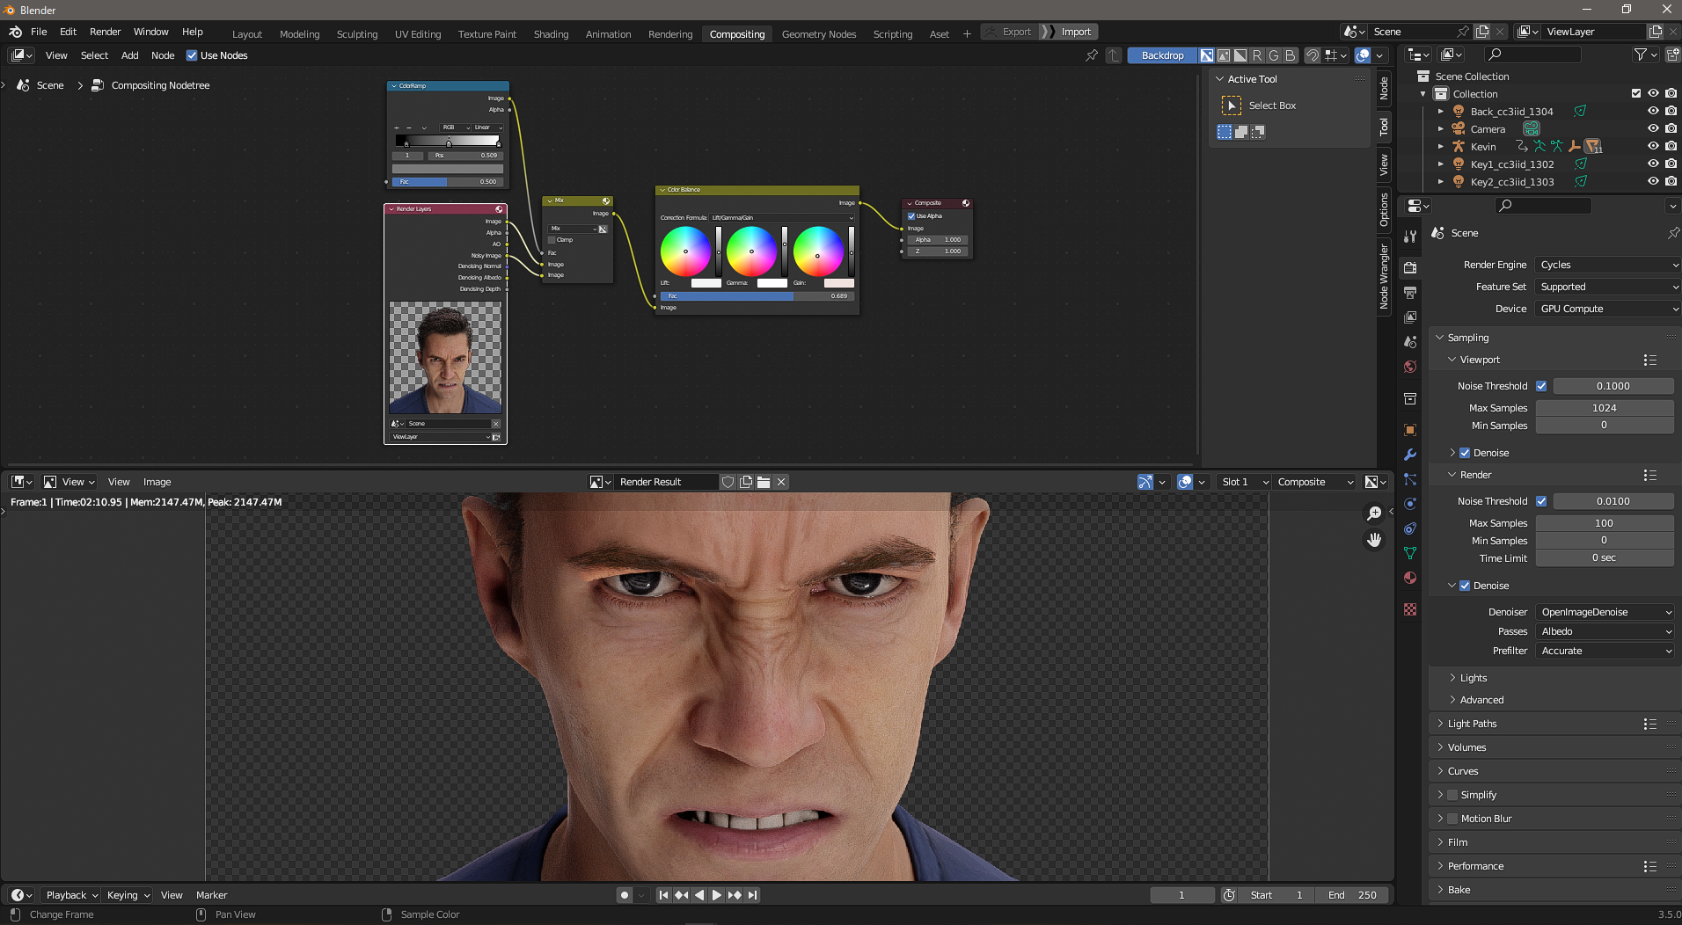The image size is (1682, 925).
Task: Open the Slot 1 dropdown
Action: (1243, 482)
